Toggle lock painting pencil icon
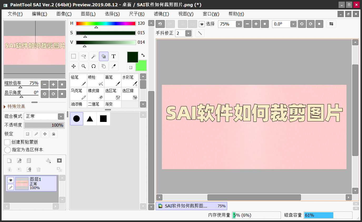 click(x=36, y=134)
